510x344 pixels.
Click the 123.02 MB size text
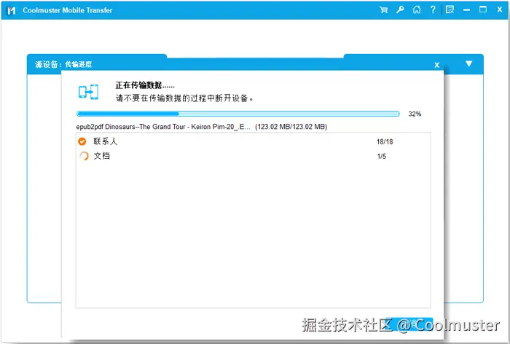(x=291, y=127)
